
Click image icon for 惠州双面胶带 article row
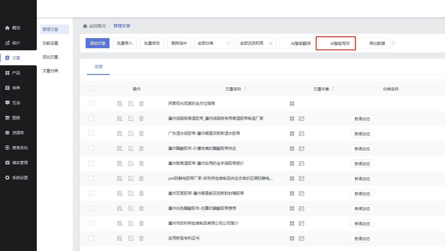(301, 193)
